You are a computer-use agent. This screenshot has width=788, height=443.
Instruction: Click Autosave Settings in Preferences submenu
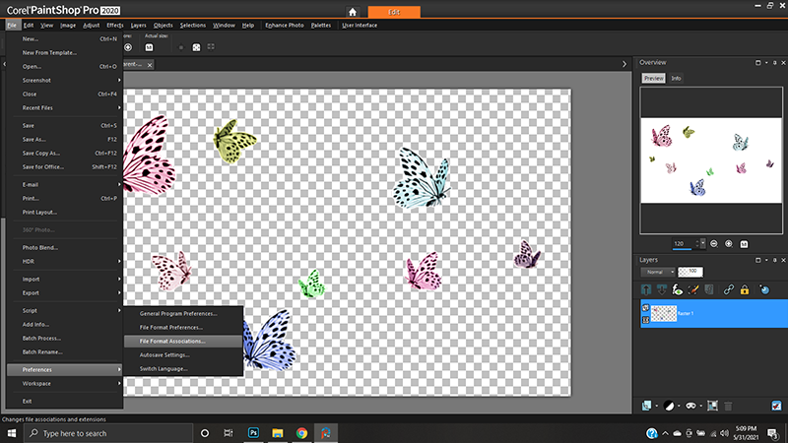(164, 354)
